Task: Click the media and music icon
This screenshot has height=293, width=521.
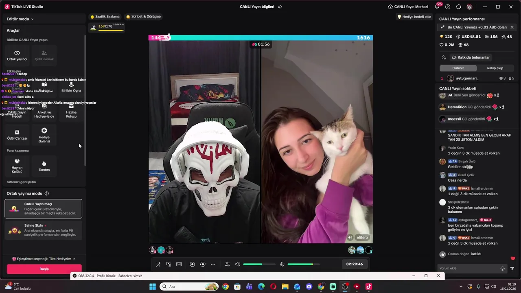Action: 169,265
